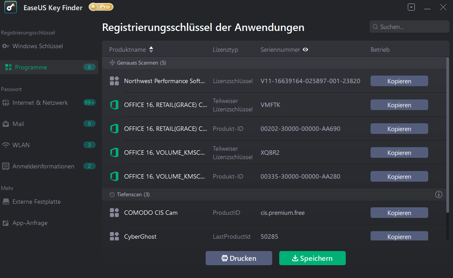Select the CyberGhost value 50285

point(269,236)
